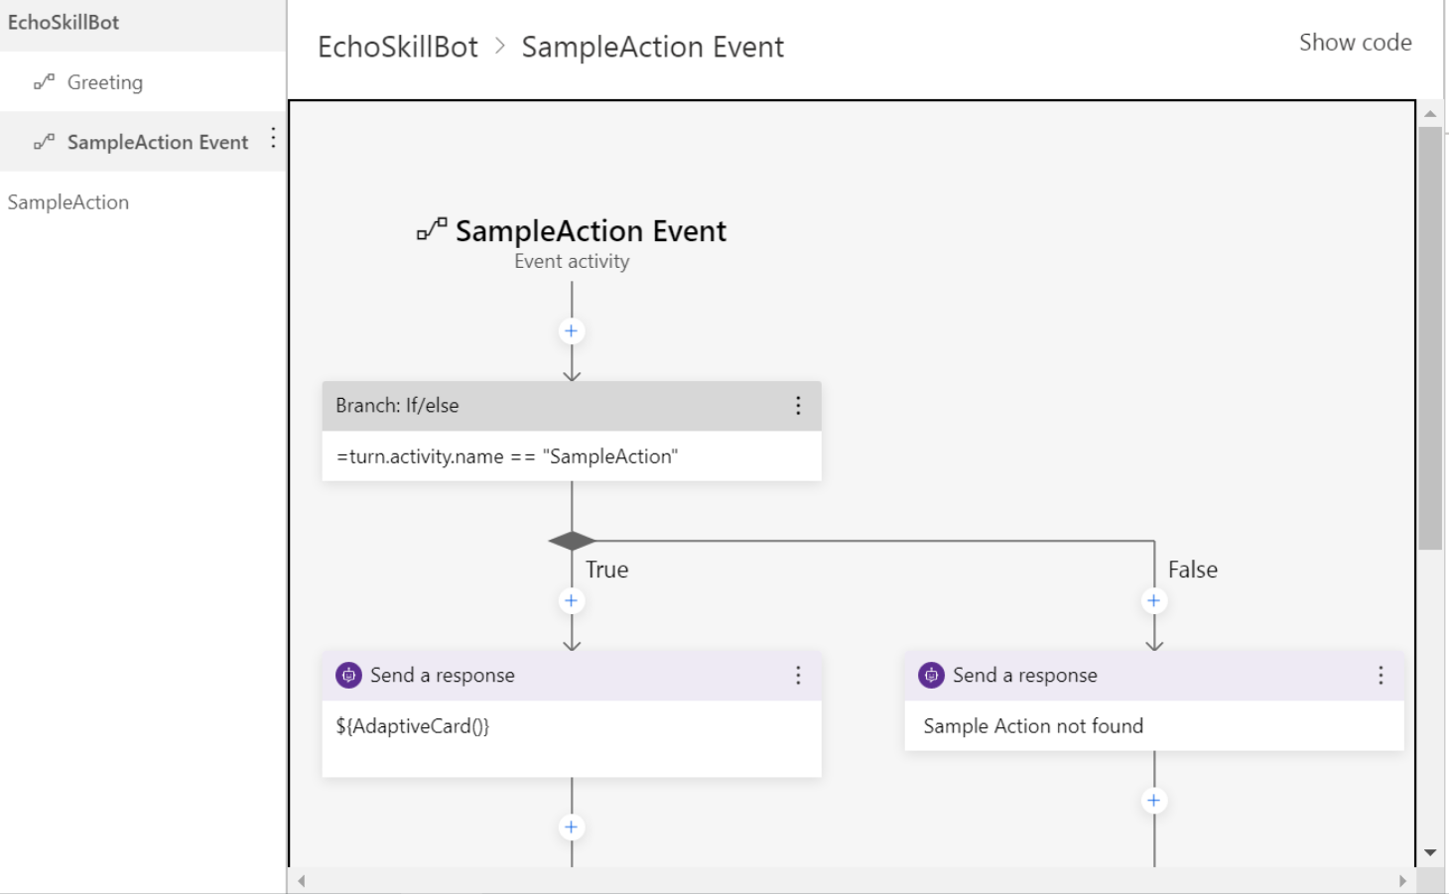Click the plus icon under the False label
Screen dimensions: 1449x894
pyautogui.click(x=1153, y=600)
